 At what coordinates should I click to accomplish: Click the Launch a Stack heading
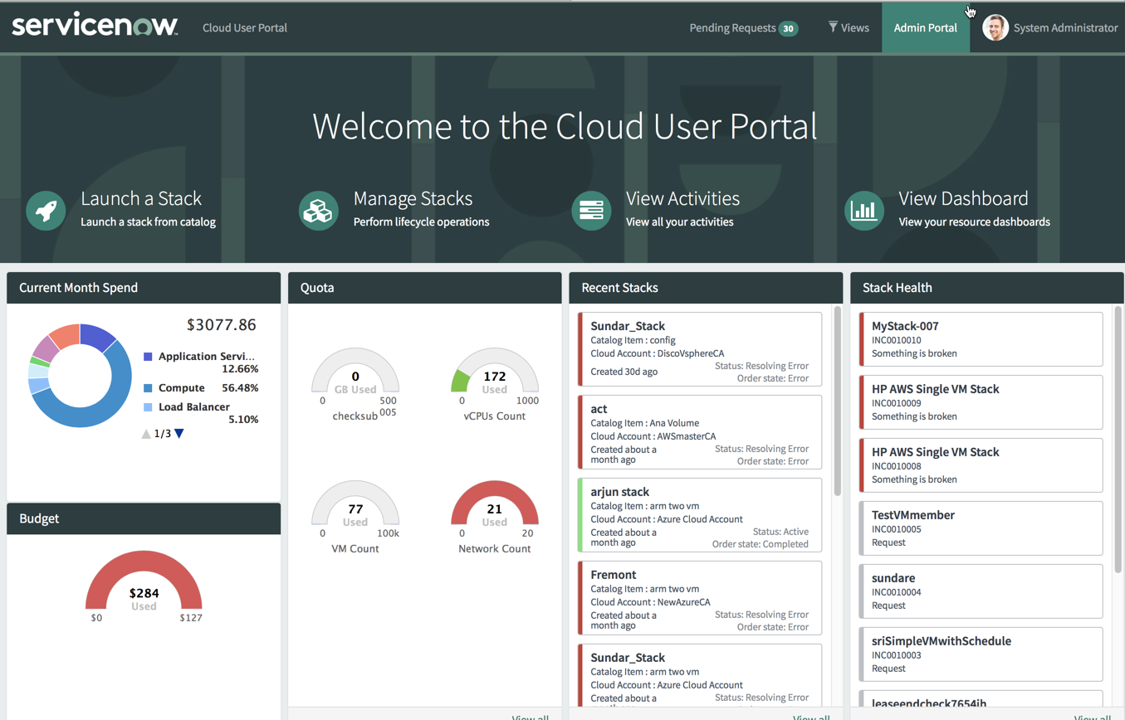[141, 198]
